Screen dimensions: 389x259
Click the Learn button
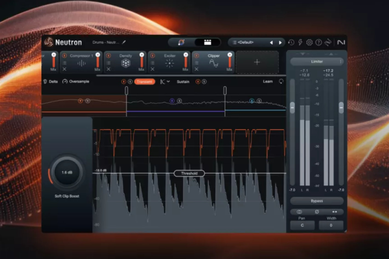[268, 81]
